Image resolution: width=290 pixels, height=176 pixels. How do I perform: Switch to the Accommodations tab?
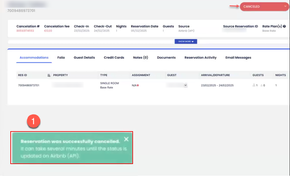(34, 57)
